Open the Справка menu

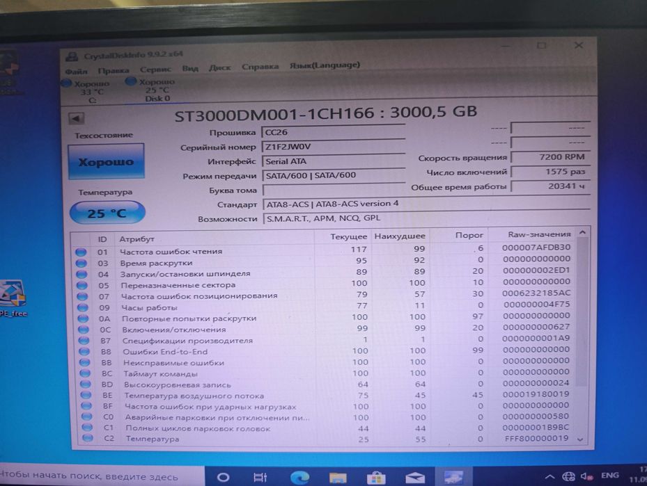click(x=260, y=66)
